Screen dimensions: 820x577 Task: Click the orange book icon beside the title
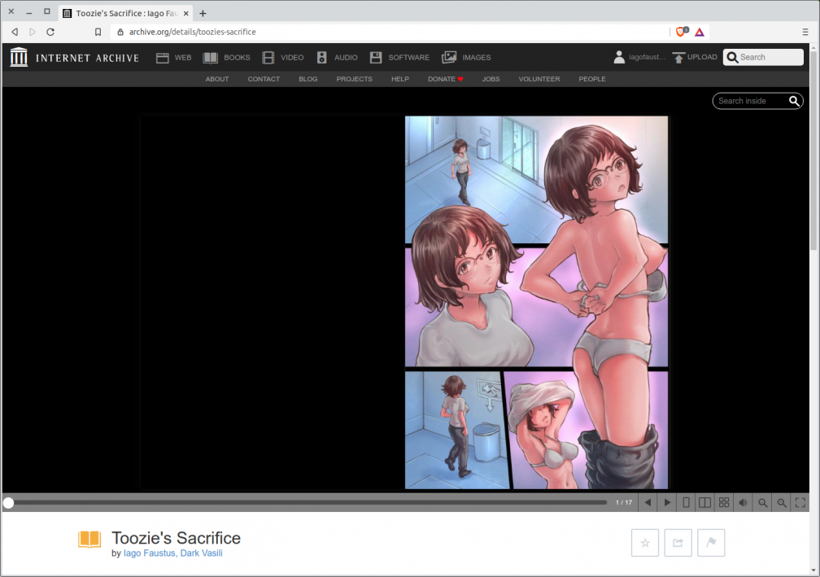[89, 540]
